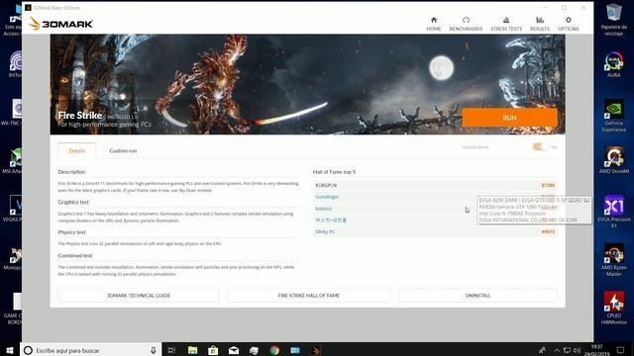This screenshot has width=634, height=356.
Task: Switch to the Custom run tab
Action: pos(123,150)
